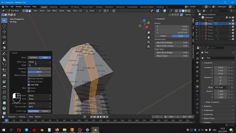Adjust the Segments value slider

[x=39, y=69]
